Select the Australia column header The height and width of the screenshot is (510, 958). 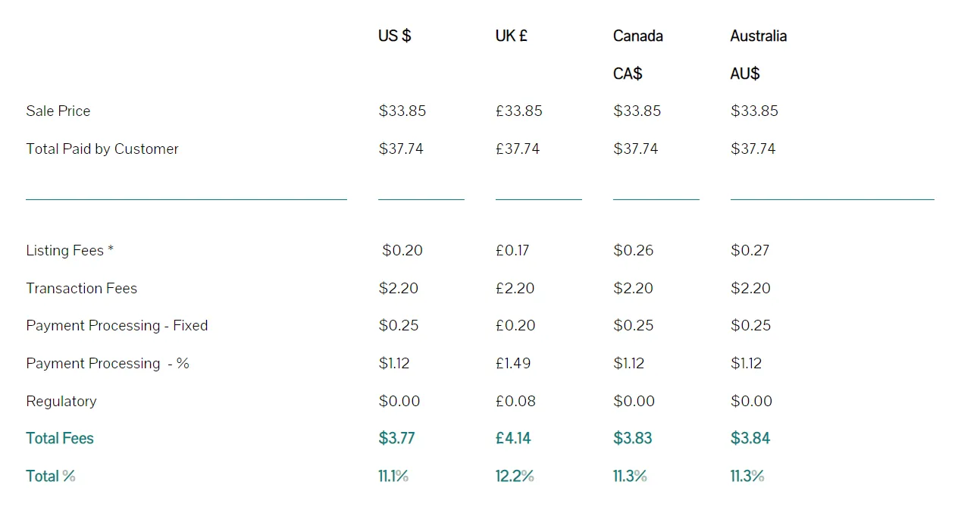pos(758,36)
